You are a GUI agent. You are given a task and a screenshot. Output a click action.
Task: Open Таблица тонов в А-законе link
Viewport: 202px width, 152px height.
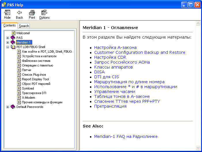coord(122,96)
